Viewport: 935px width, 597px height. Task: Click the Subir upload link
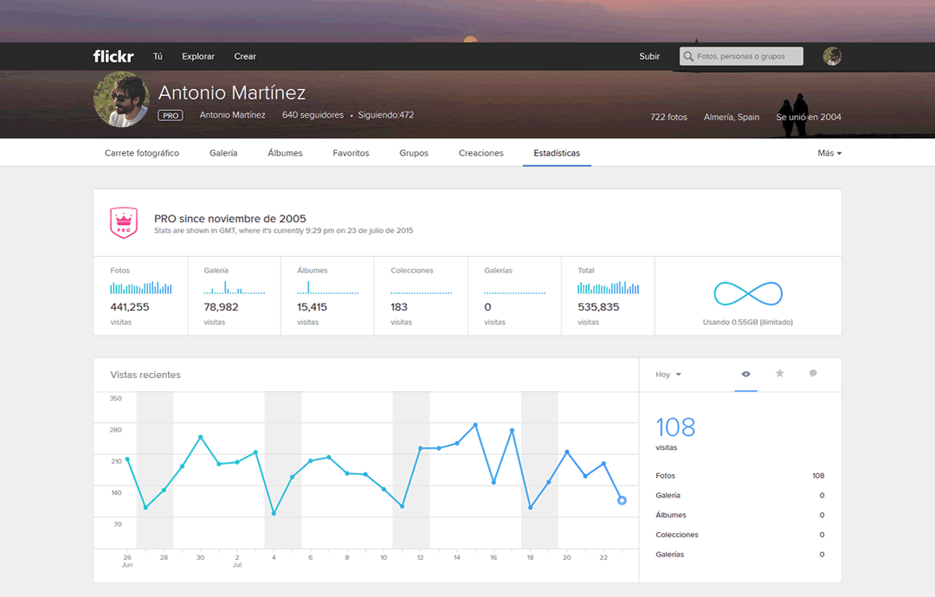click(x=649, y=56)
